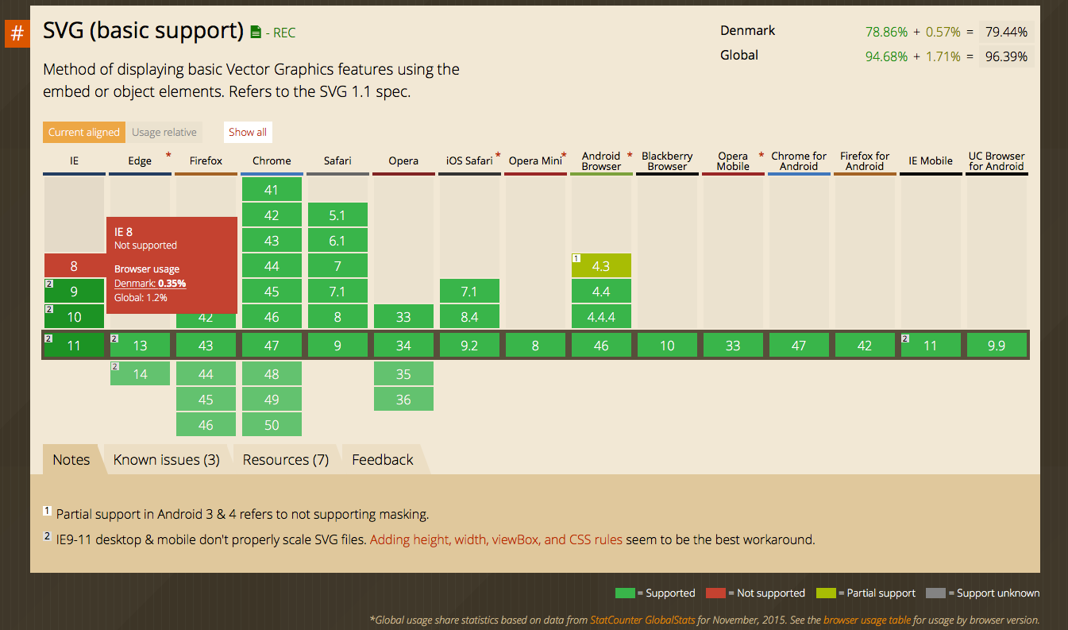Click the IE column header
1068x630 pixels.
[x=74, y=161]
